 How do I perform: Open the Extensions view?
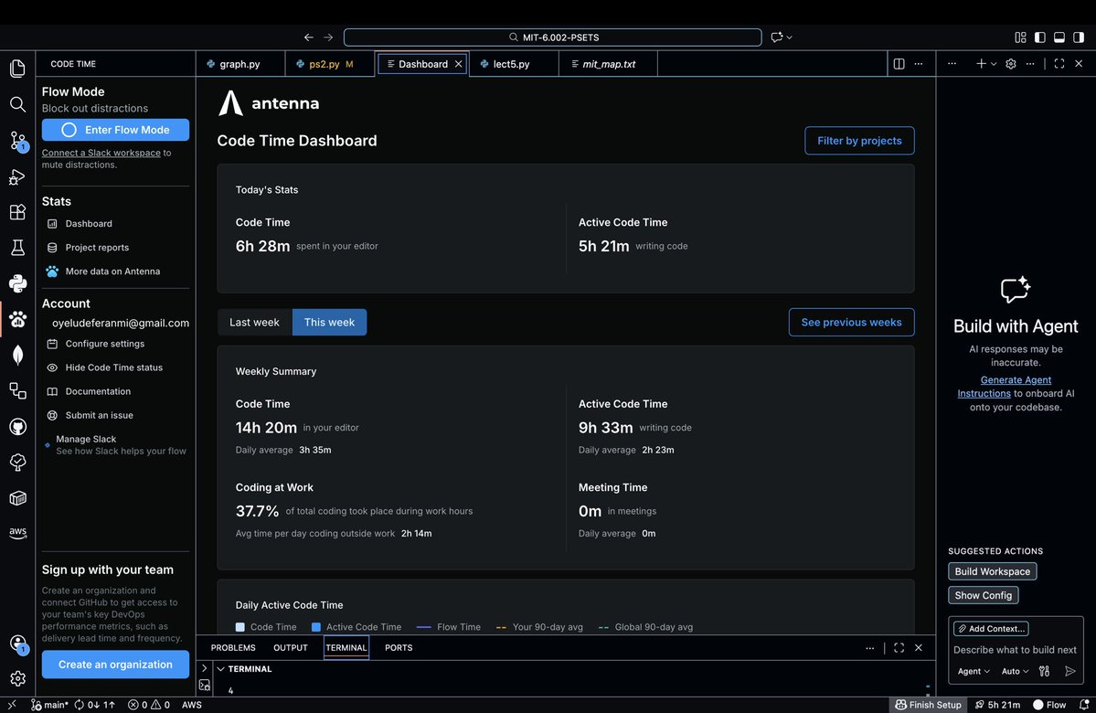17,212
